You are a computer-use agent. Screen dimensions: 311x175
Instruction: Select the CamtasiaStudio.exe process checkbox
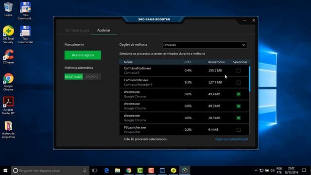tap(239, 70)
